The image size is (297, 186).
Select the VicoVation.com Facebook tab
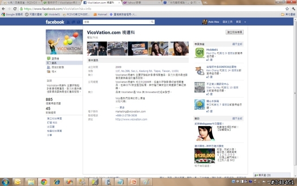101,3
